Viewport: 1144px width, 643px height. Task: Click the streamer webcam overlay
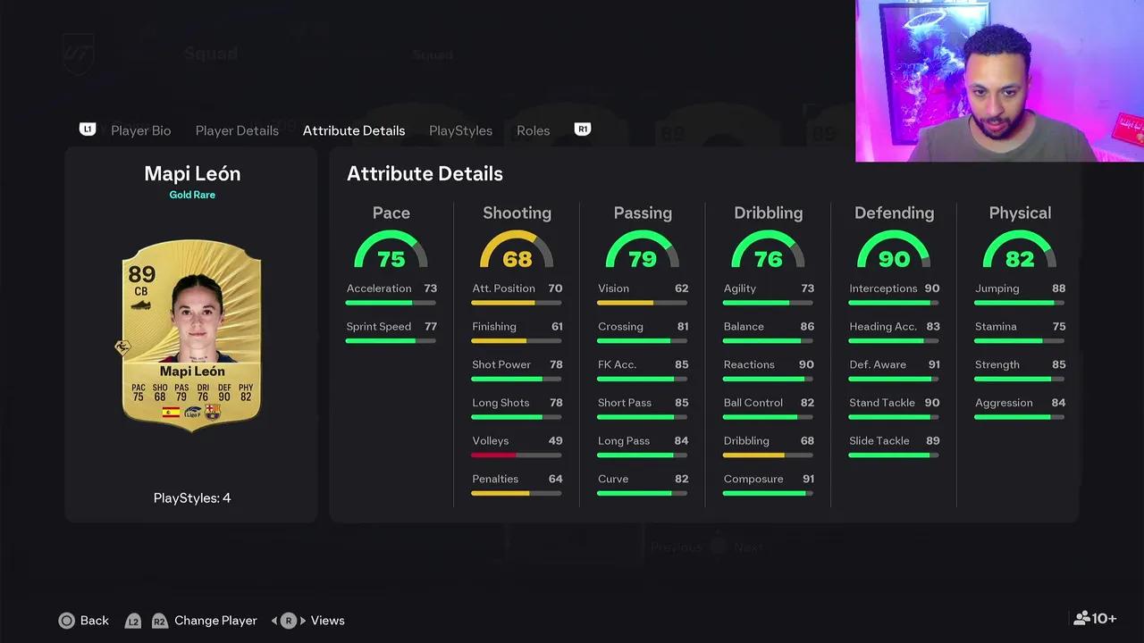tap(999, 80)
